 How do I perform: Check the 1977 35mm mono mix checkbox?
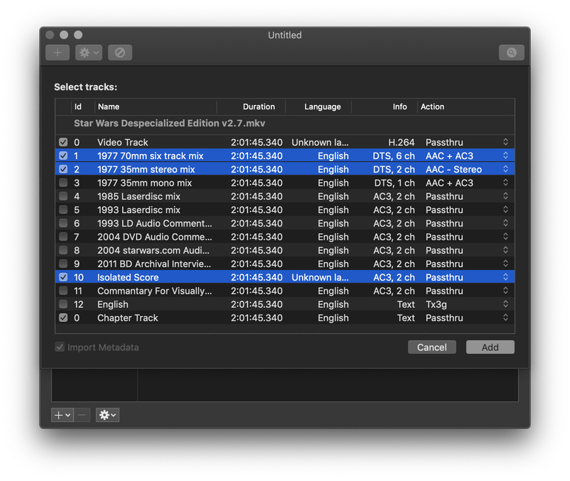point(63,182)
